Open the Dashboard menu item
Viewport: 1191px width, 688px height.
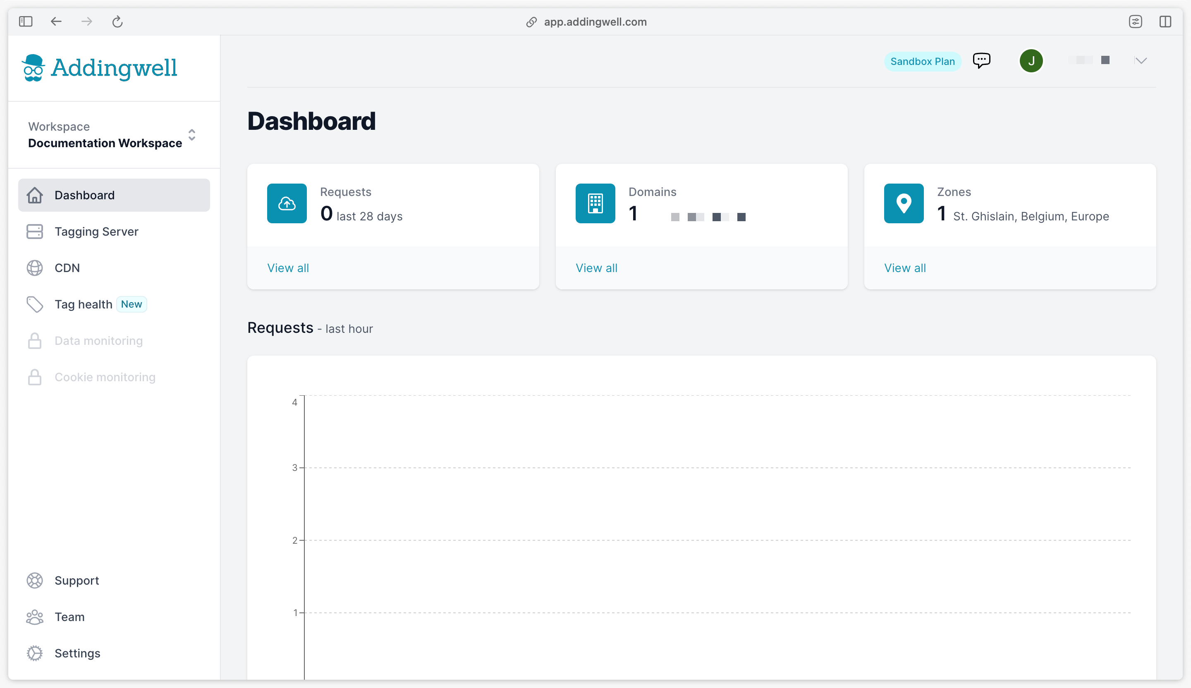pos(114,195)
